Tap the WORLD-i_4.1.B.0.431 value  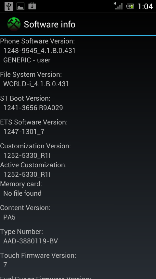click(x=36, y=84)
